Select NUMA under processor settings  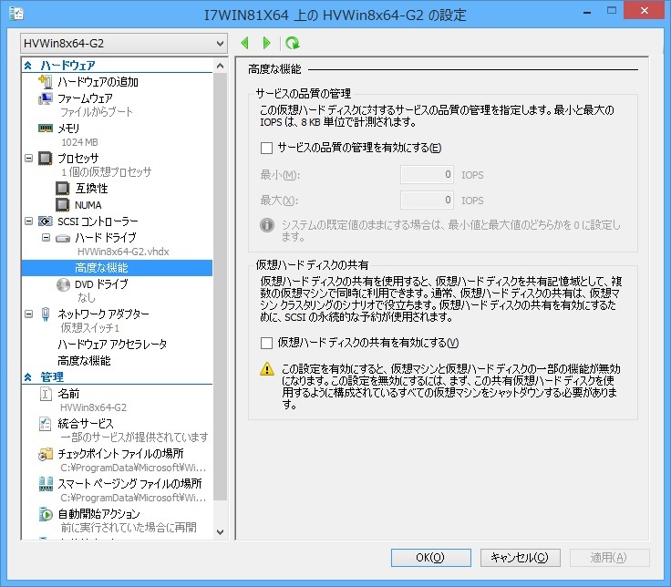pos(88,205)
